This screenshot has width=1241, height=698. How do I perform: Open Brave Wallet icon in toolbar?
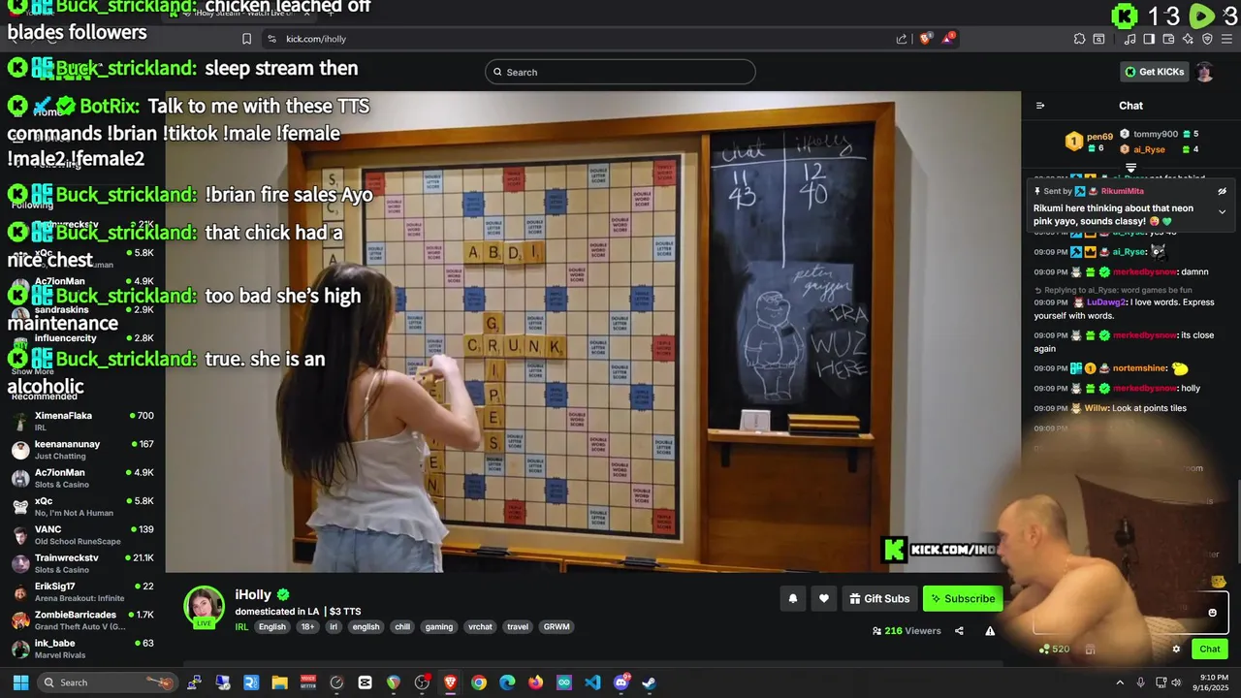(1168, 39)
